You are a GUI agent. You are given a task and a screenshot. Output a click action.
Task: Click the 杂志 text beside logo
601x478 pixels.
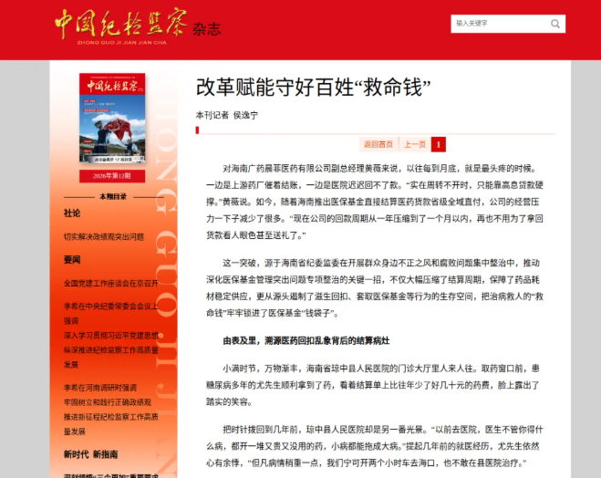(207, 29)
